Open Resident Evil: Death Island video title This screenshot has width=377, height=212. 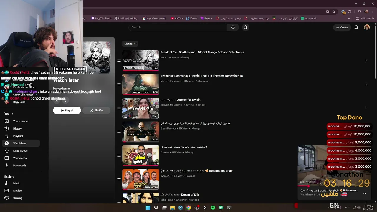pyautogui.click(x=202, y=52)
